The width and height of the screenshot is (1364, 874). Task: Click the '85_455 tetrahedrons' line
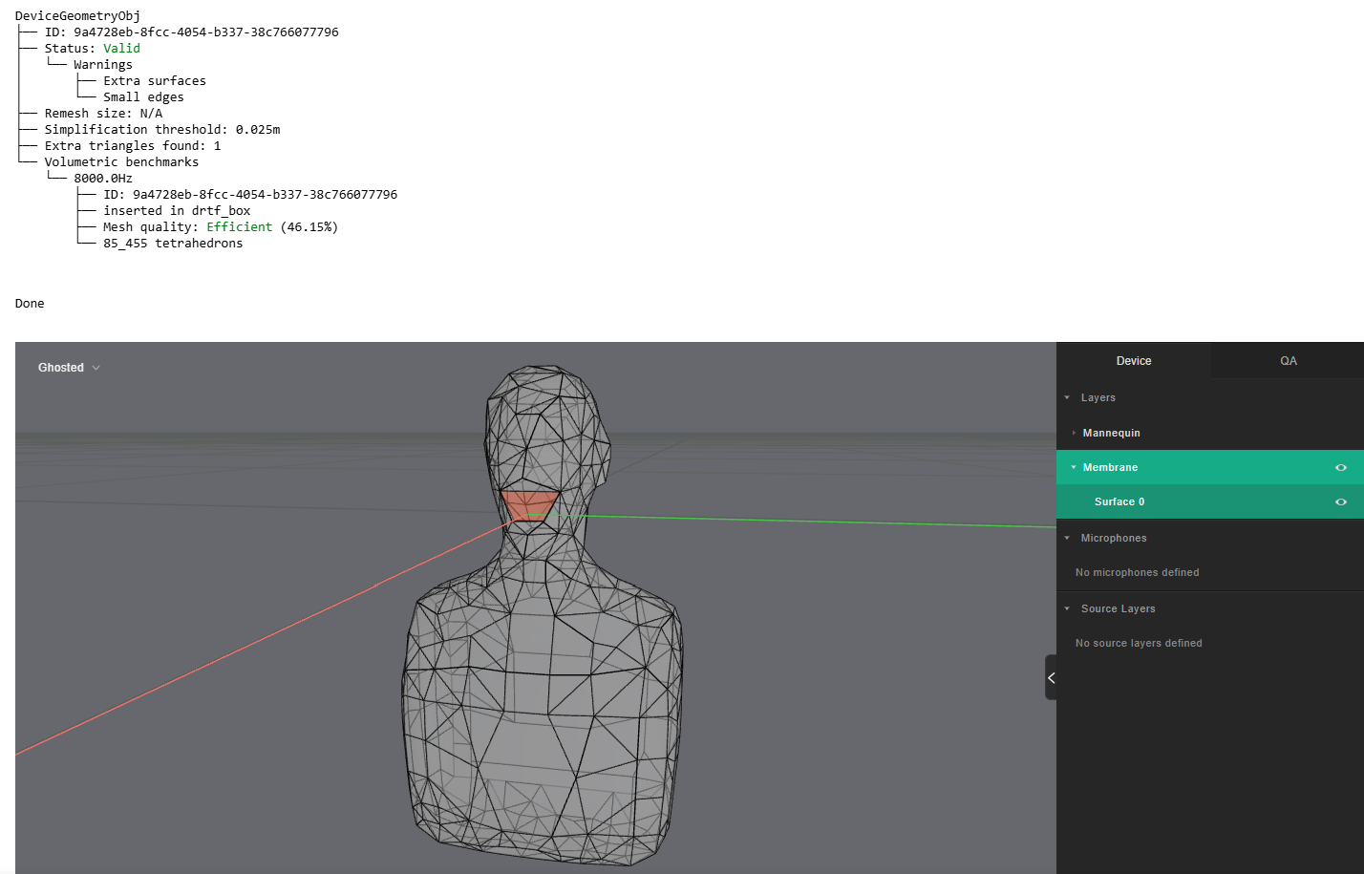click(x=173, y=244)
